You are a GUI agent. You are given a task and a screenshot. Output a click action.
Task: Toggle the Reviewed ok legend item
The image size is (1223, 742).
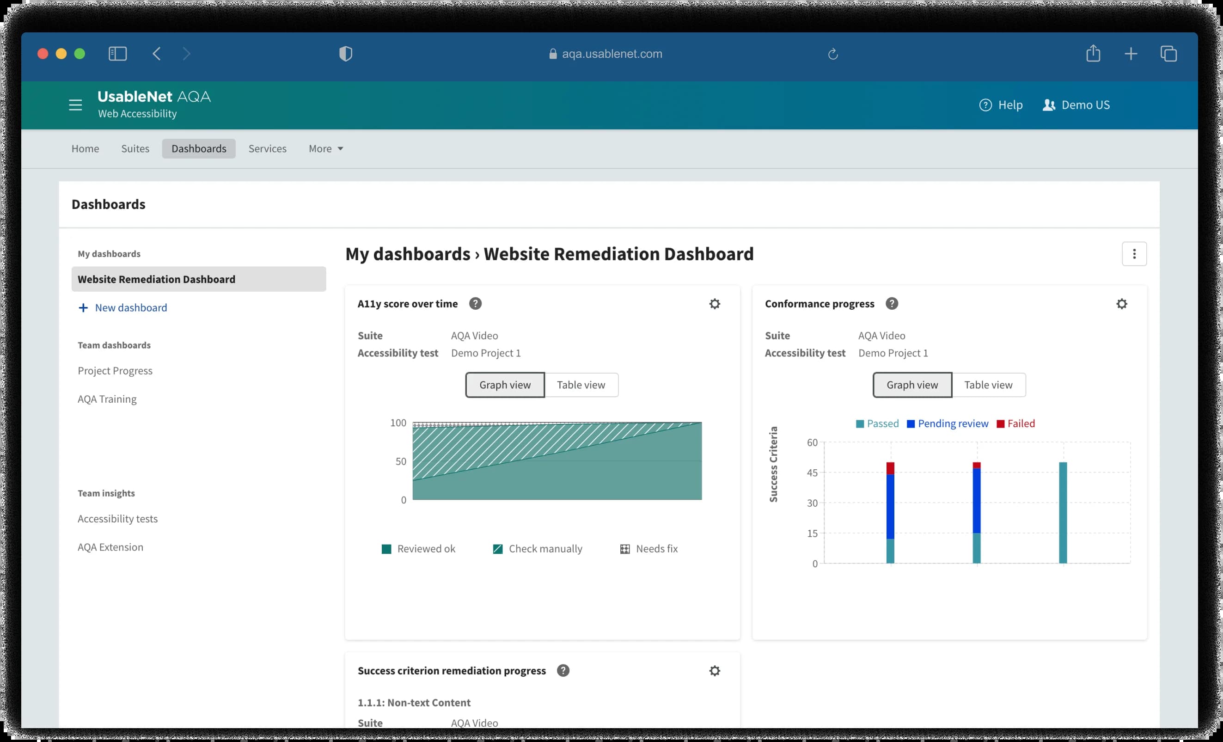418,549
